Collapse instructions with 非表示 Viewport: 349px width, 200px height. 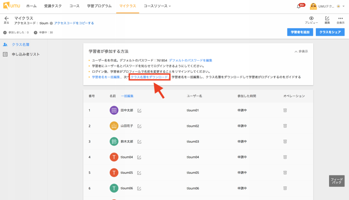tap(301, 52)
